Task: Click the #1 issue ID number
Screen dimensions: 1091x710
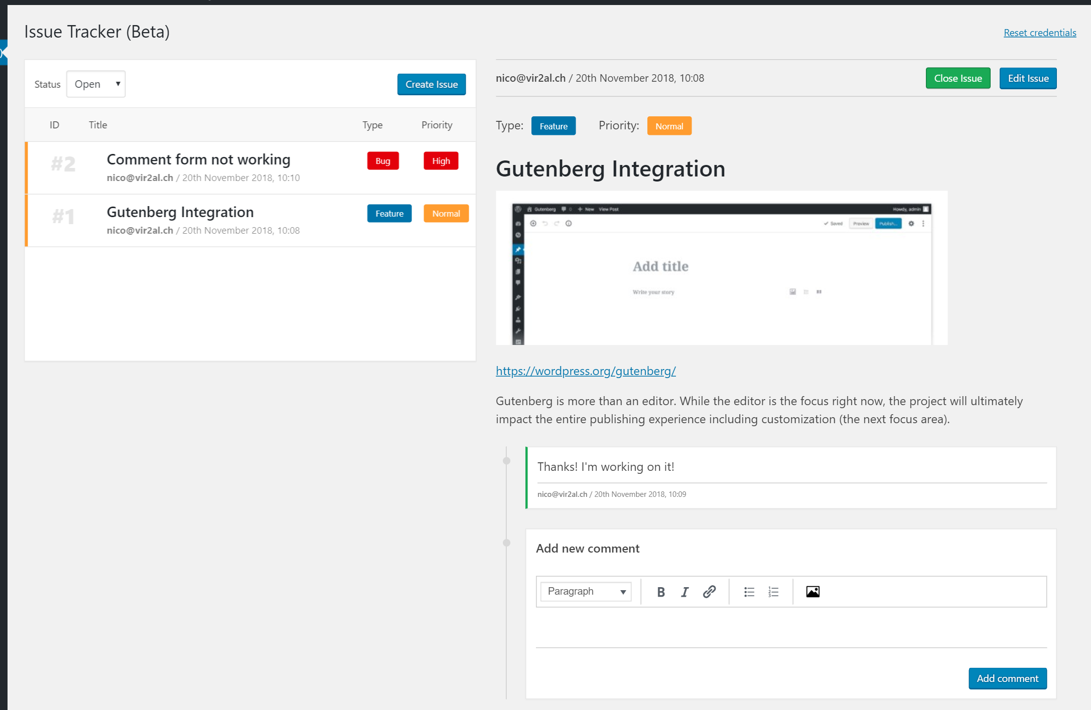Action: click(63, 217)
